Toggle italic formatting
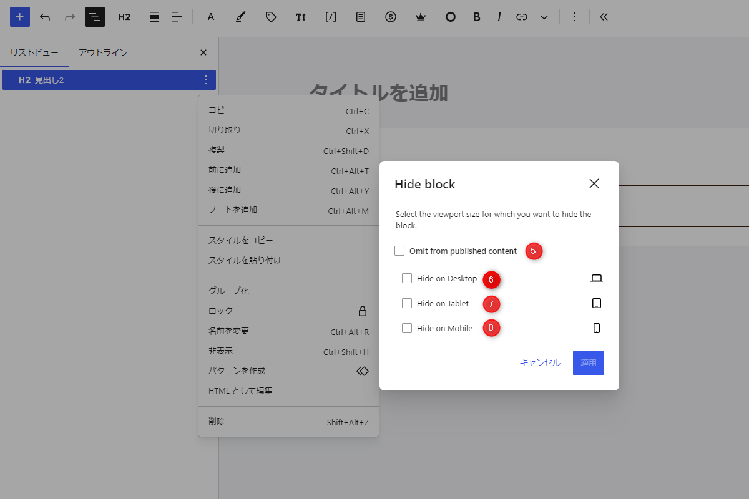Viewport: 749px width, 499px height. (x=499, y=17)
